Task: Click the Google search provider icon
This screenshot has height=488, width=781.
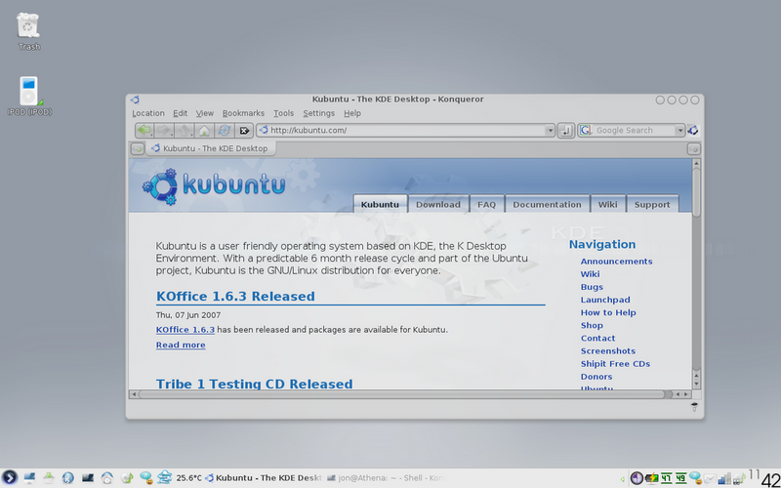Action: point(586,131)
